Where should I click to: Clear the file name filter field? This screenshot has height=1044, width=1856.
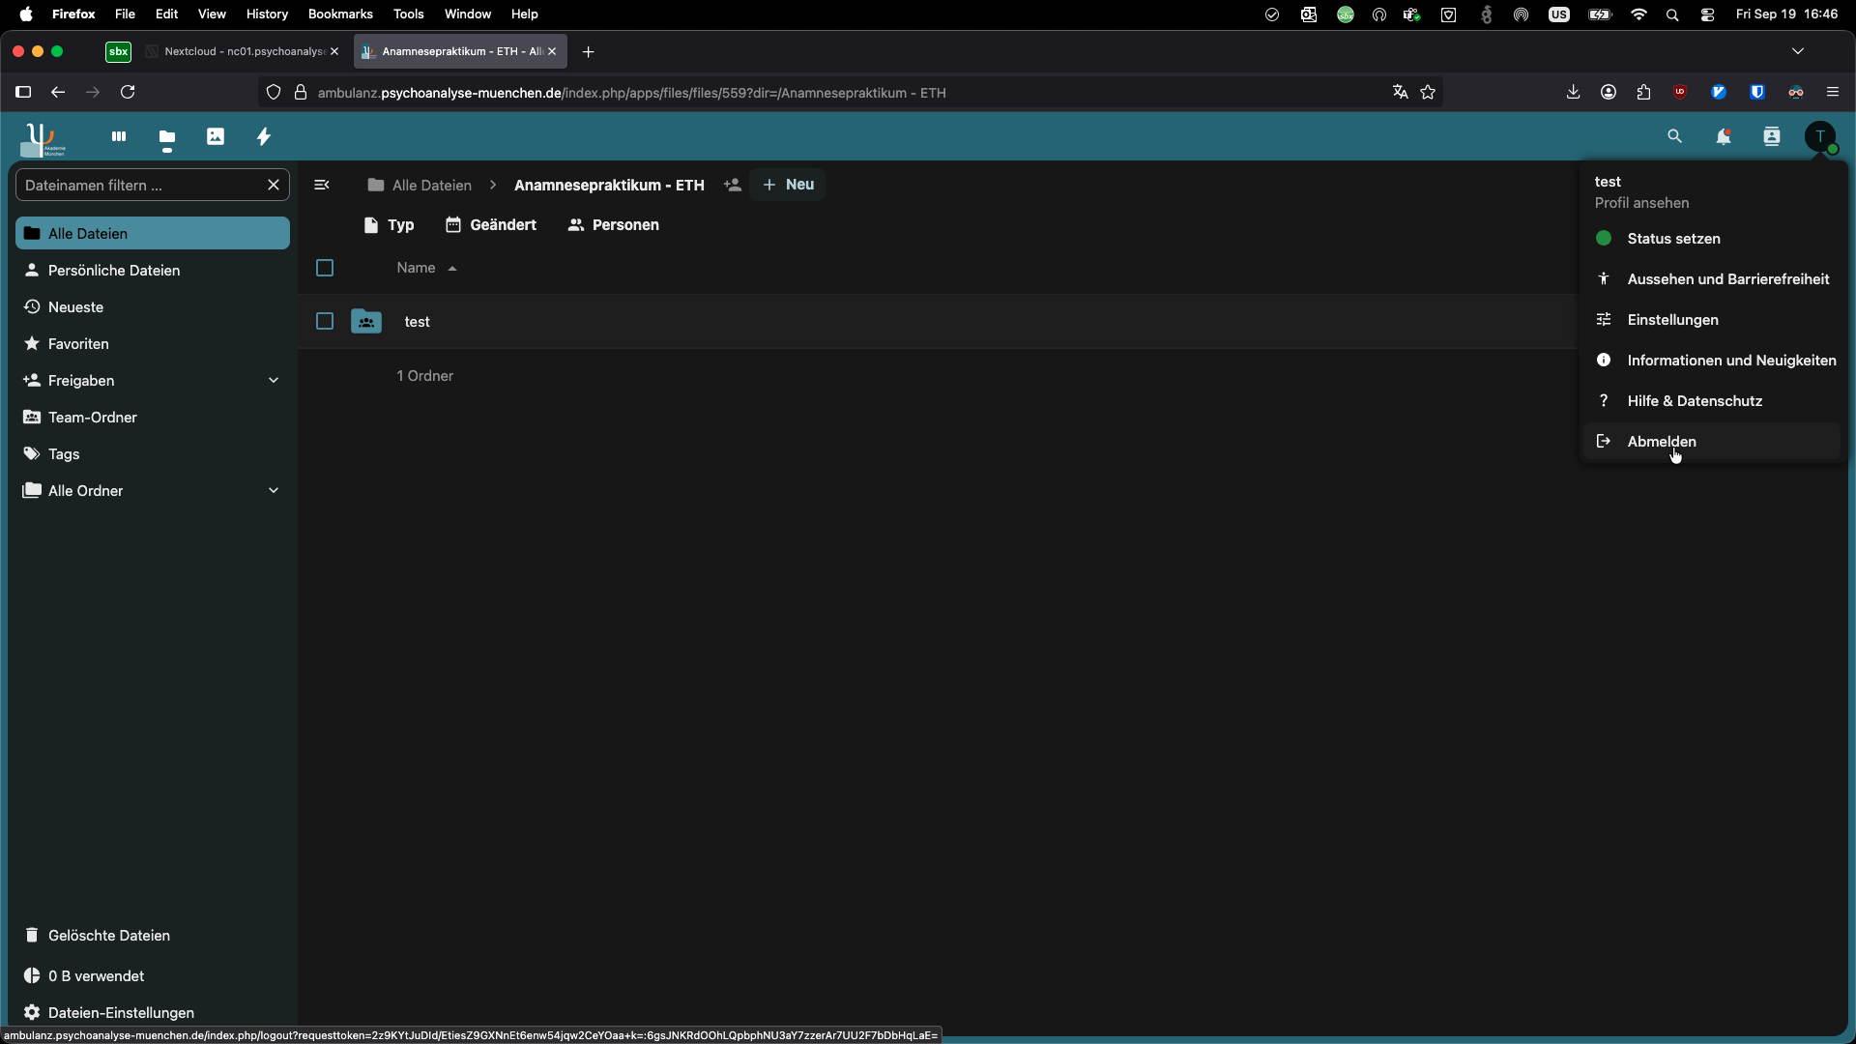coord(274,185)
